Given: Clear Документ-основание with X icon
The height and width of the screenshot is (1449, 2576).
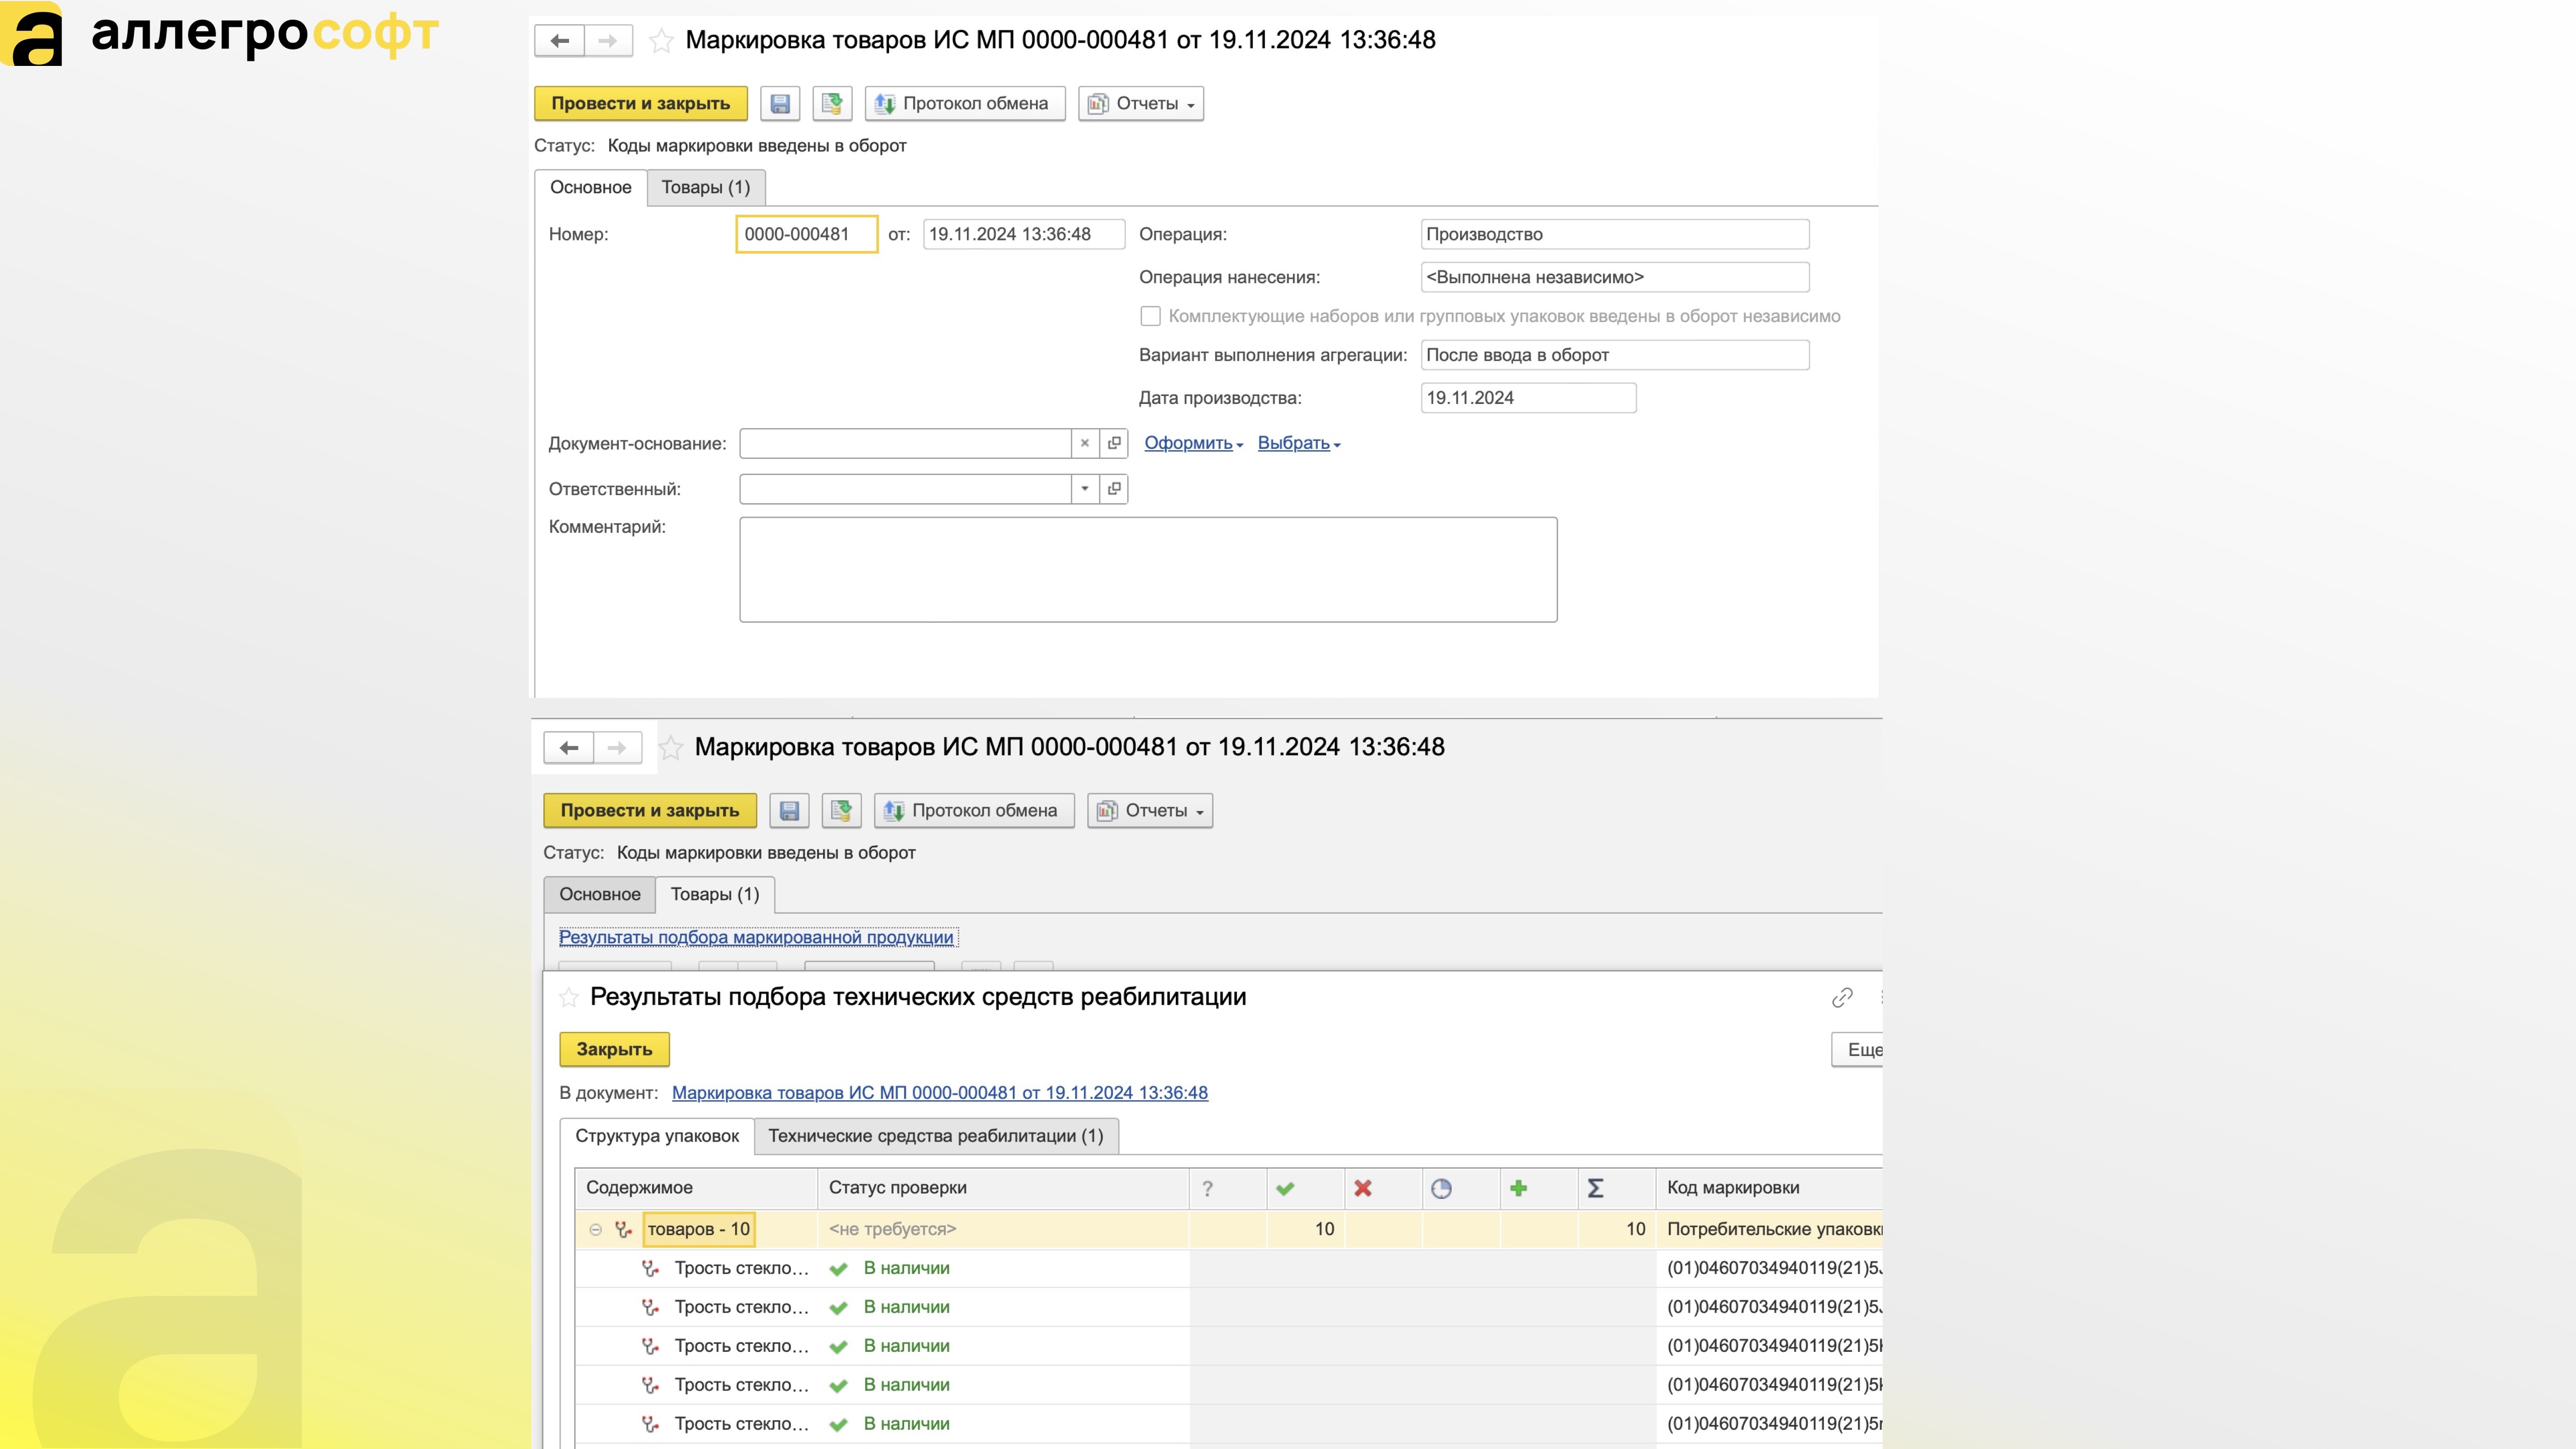Looking at the screenshot, I should 1085,444.
